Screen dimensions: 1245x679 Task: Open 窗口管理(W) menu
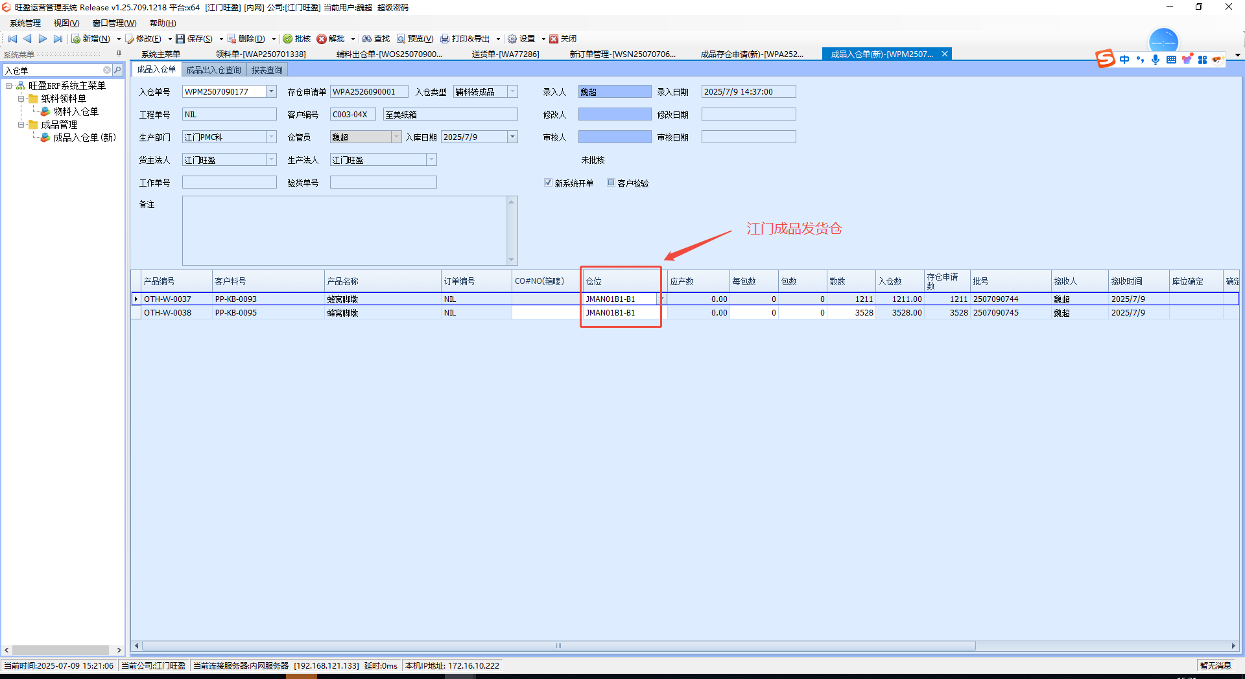point(114,23)
